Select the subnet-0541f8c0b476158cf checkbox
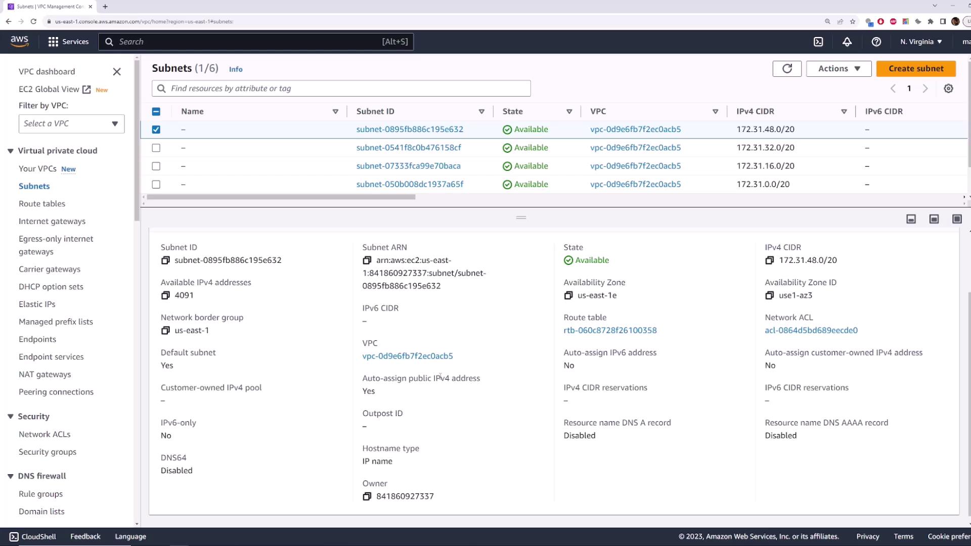Image resolution: width=971 pixels, height=546 pixels. (156, 148)
